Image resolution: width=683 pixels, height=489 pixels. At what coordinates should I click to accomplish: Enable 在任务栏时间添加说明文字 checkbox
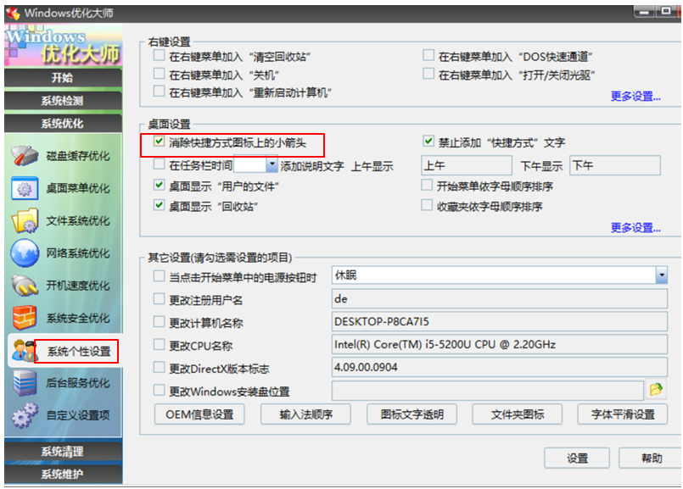click(x=159, y=164)
